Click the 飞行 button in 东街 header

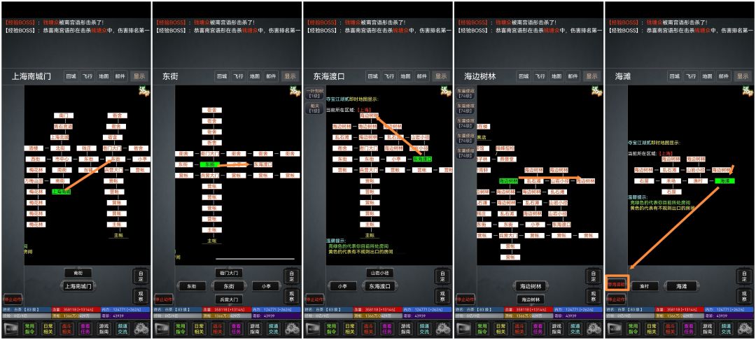pyautogui.click(x=238, y=76)
